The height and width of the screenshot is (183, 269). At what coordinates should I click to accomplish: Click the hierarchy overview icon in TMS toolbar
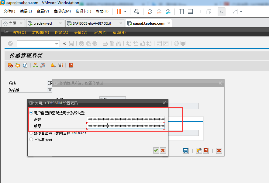coord(36,65)
